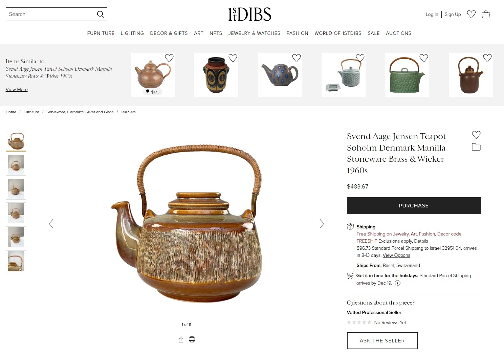Favorite the $123 copper teapot
The width and height of the screenshot is (504, 358).
coord(169,58)
